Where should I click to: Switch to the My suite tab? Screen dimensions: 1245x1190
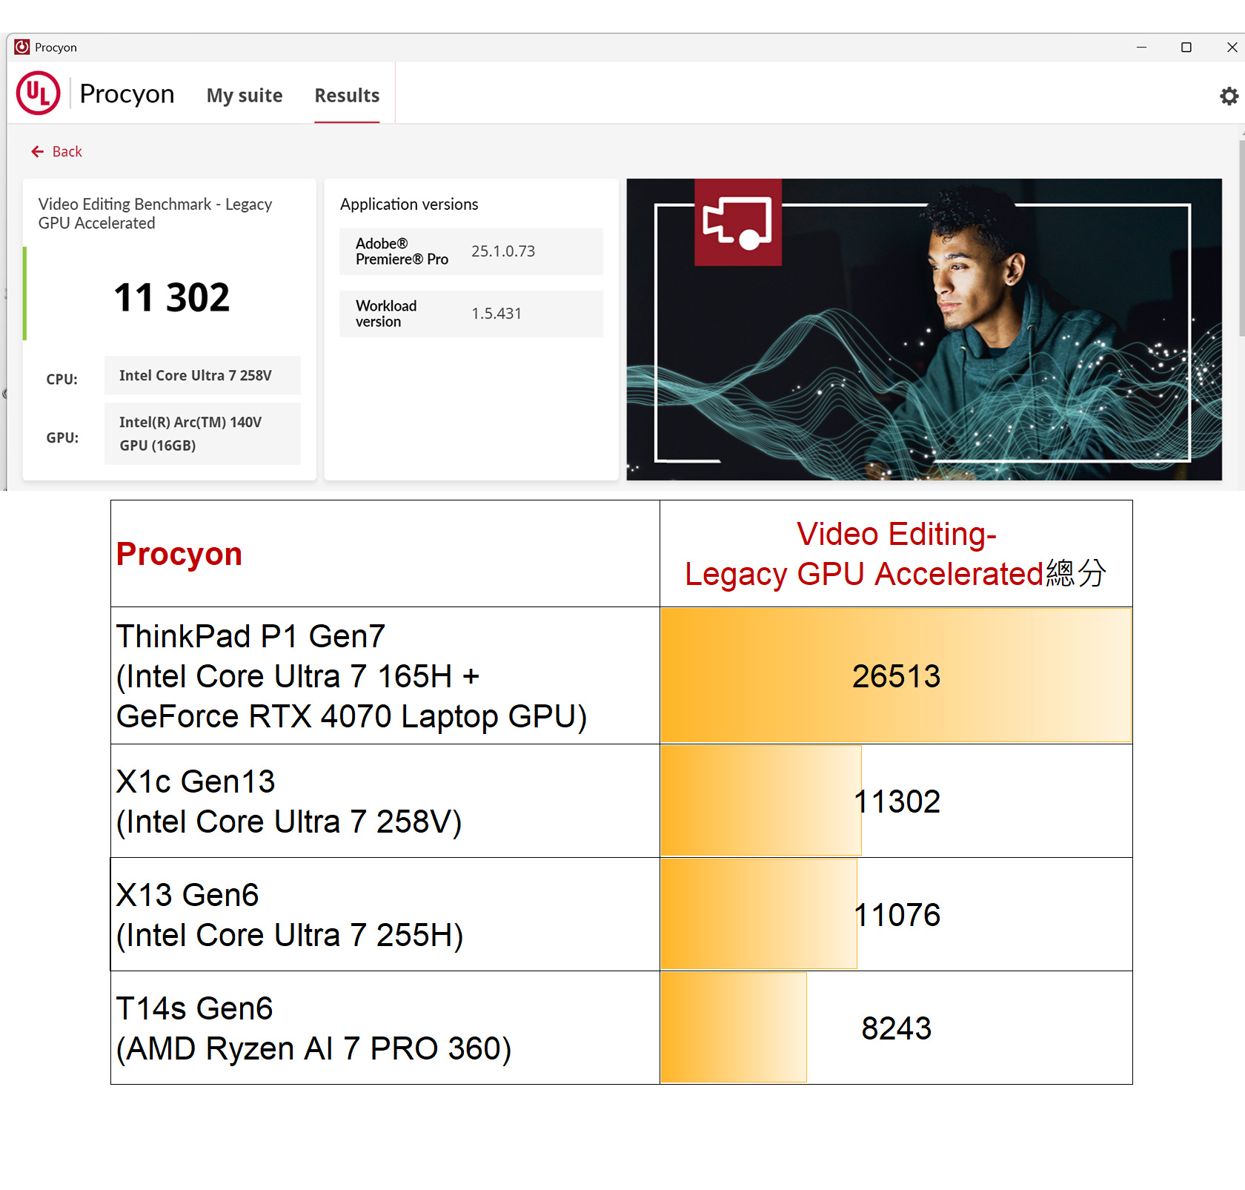point(244,96)
